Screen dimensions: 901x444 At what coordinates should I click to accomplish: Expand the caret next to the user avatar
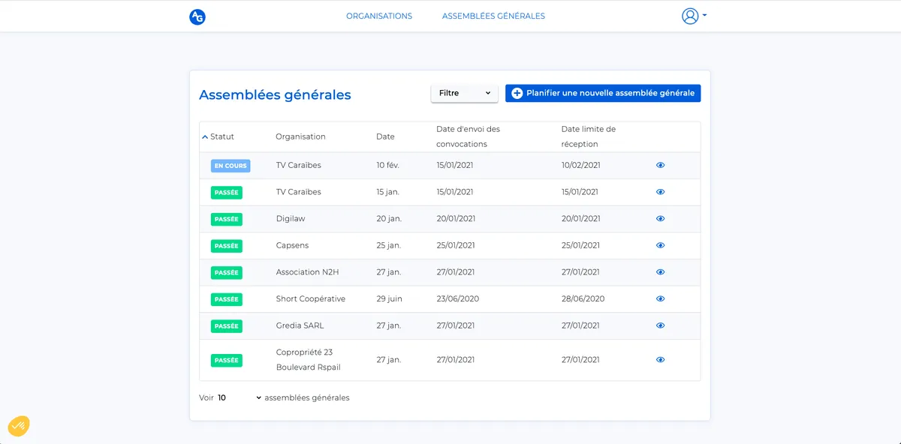[x=704, y=16]
